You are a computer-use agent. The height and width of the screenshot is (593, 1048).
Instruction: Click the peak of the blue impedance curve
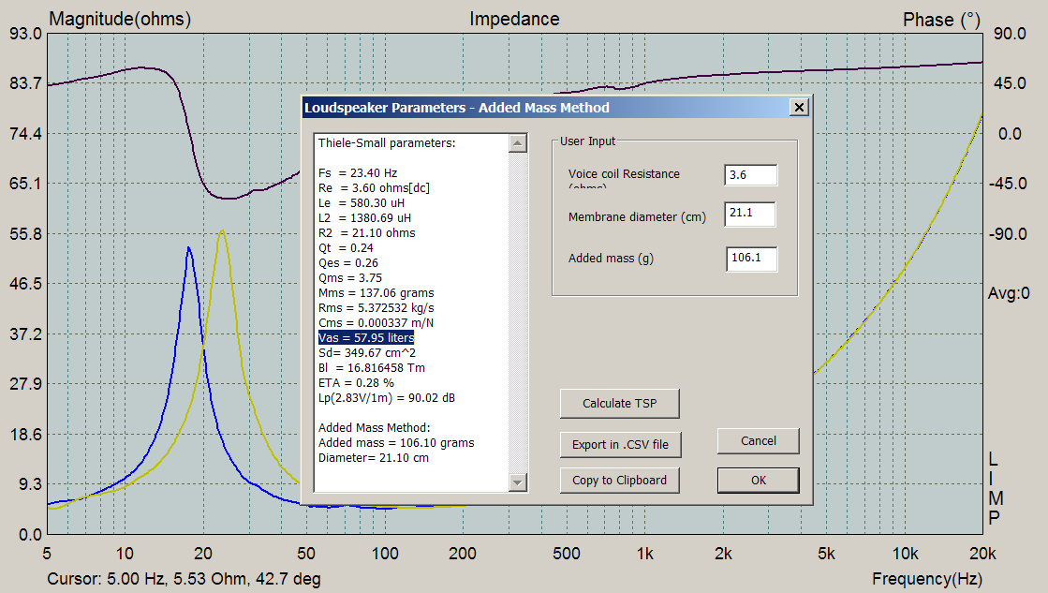(188, 248)
